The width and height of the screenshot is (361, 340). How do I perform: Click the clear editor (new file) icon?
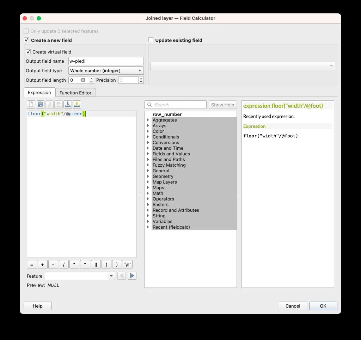click(x=31, y=104)
